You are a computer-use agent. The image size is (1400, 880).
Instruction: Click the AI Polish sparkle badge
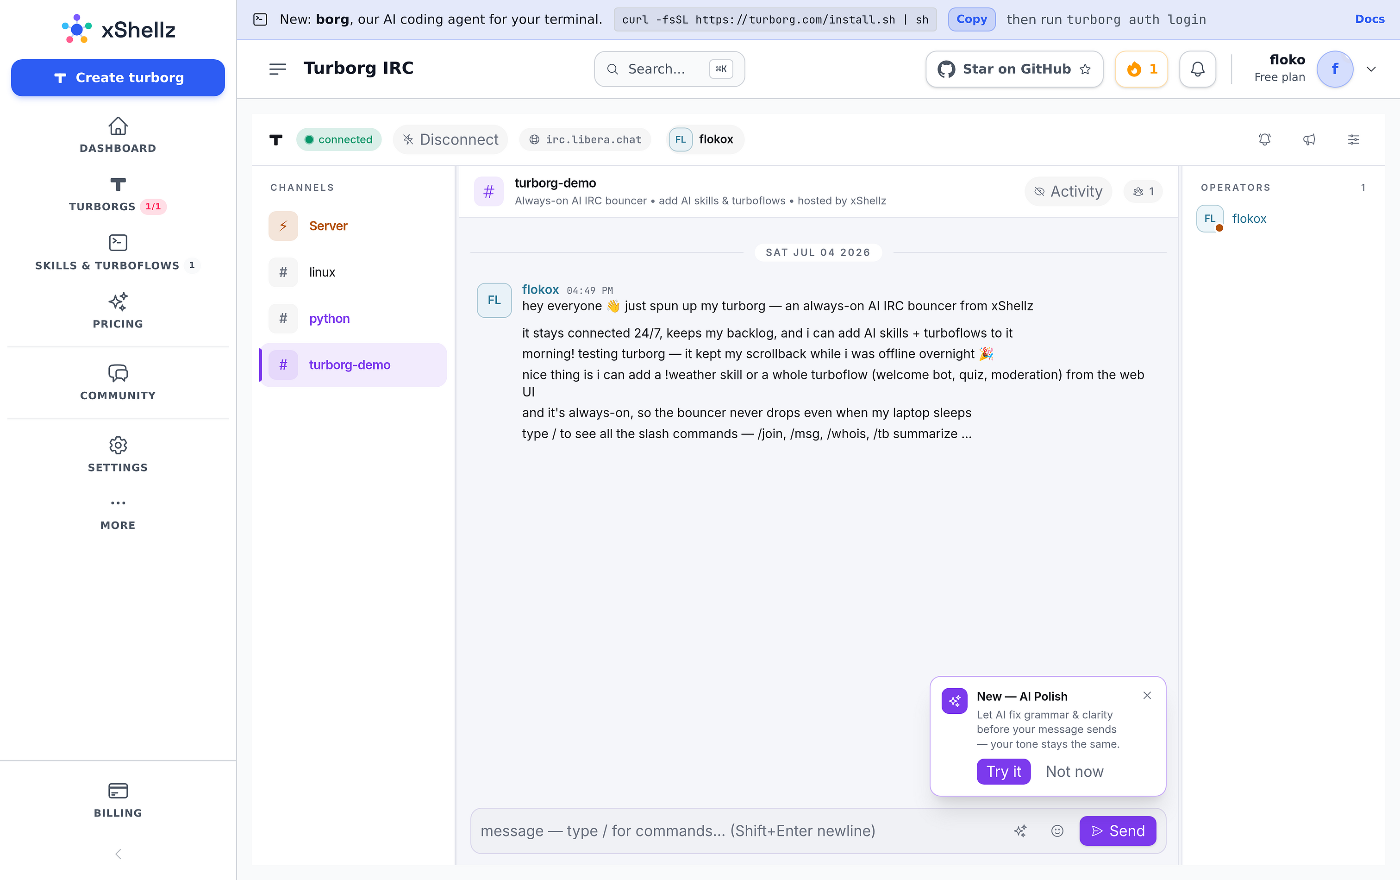coord(955,701)
